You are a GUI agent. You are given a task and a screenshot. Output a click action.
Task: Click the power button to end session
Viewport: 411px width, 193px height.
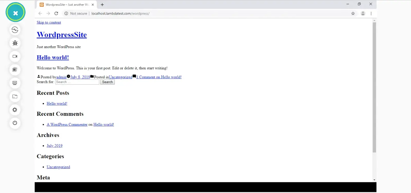click(x=15, y=123)
